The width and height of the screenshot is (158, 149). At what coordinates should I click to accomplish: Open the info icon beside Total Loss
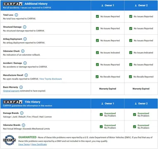click(16, 15)
